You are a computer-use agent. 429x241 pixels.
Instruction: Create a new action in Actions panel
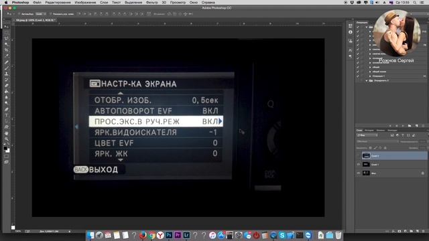416,126
